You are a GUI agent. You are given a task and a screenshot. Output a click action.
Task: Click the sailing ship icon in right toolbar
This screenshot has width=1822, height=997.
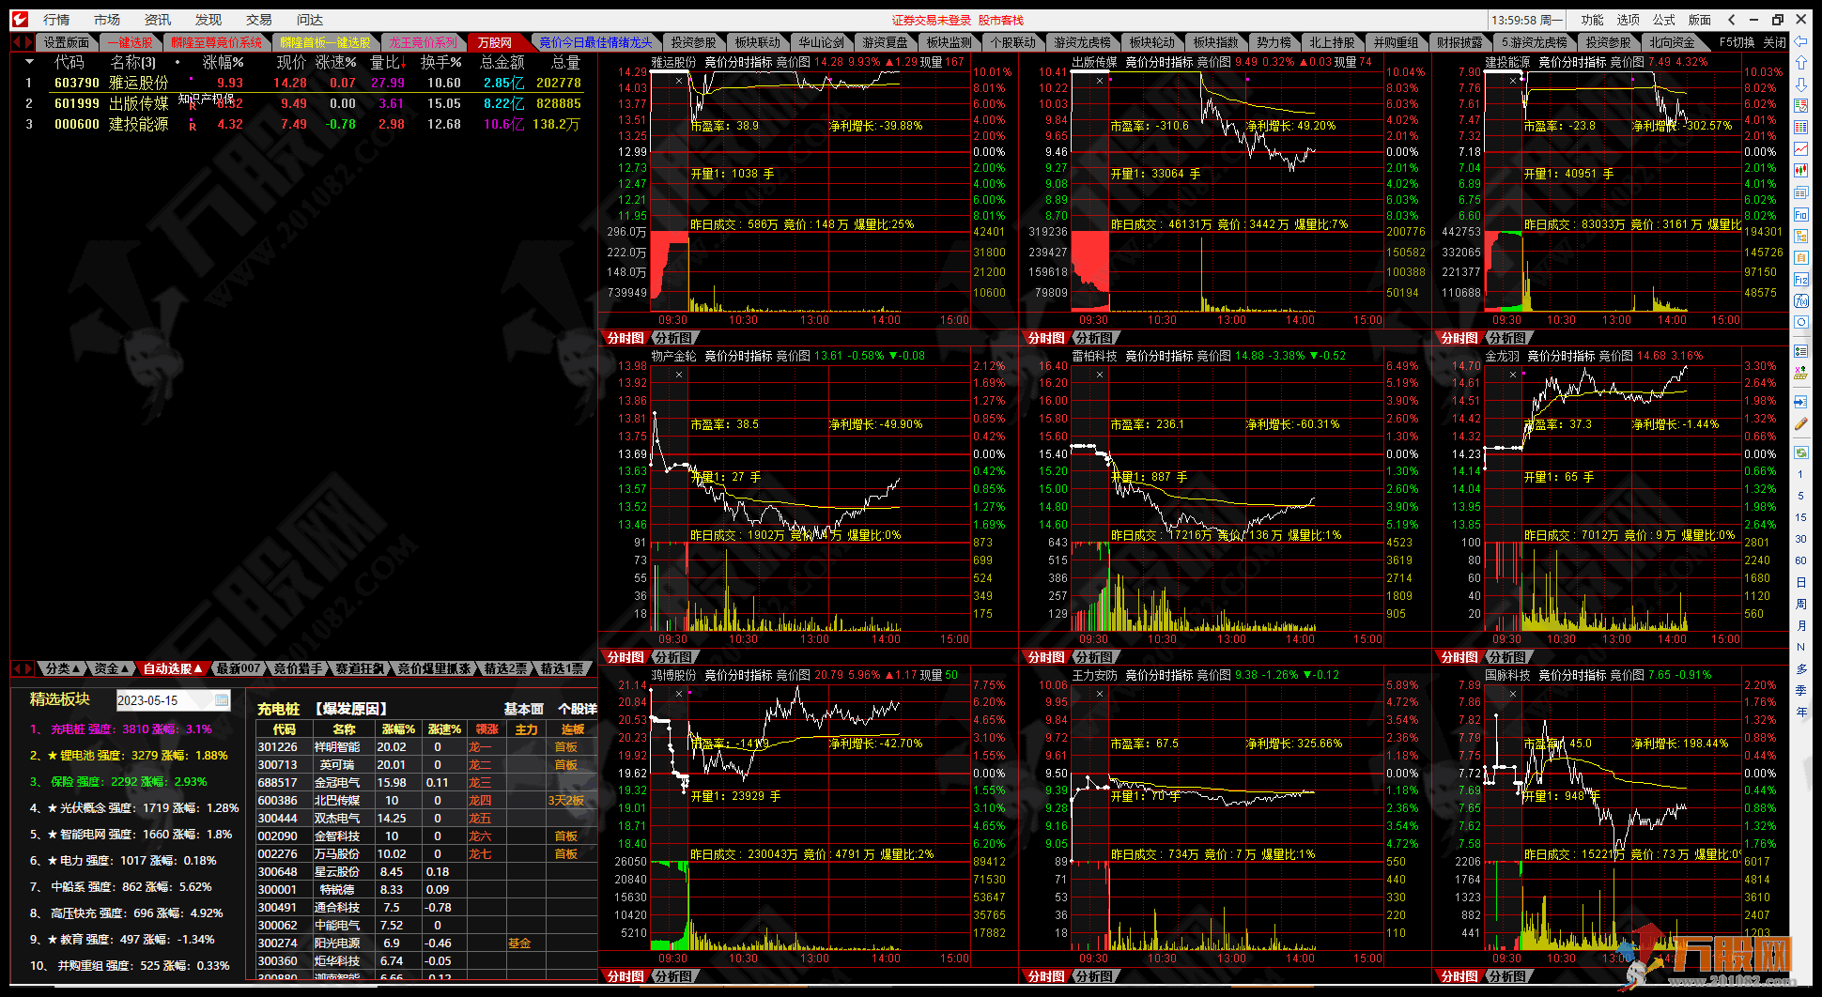[x=1800, y=373]
